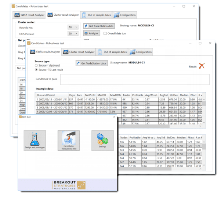Screen dimensions: 221x200
Task: Open Design and prototype module
Action: 34,140
